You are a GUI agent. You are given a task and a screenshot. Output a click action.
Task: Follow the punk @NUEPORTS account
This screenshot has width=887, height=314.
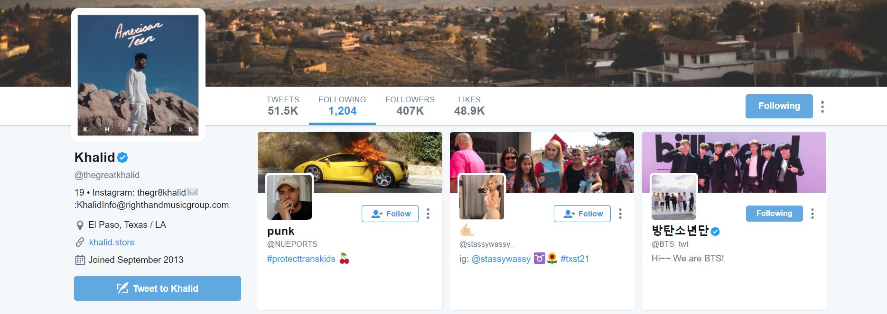(x=390, y=214)
